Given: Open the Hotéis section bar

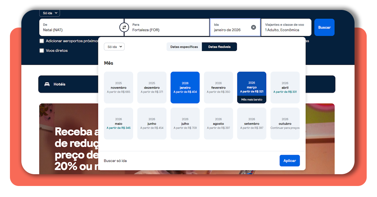Looking at the screenshot, I should coord(68,84).
